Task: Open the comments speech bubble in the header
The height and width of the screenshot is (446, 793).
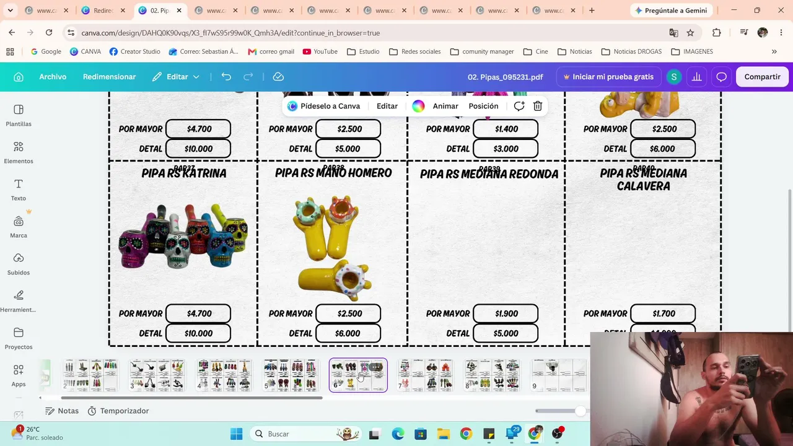Action: [x=721, y=77]
